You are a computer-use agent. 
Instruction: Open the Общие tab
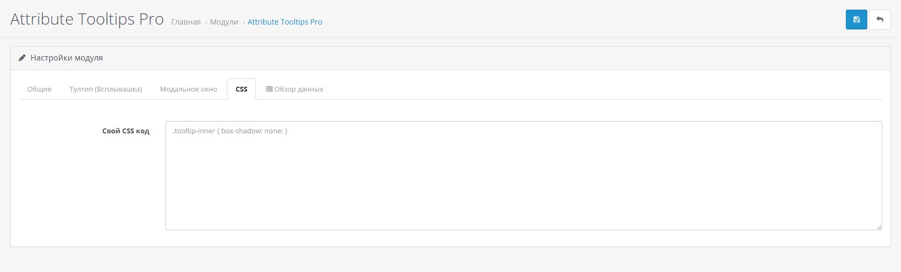tap(40, 89)
